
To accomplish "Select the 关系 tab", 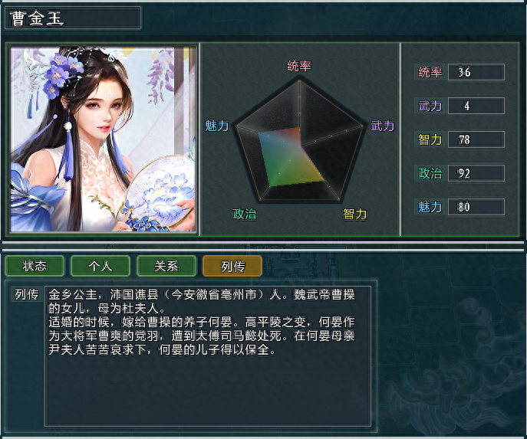I will click(166, 266).
